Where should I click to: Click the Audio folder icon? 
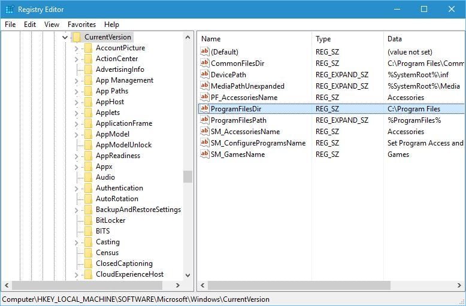click(88, 177)
